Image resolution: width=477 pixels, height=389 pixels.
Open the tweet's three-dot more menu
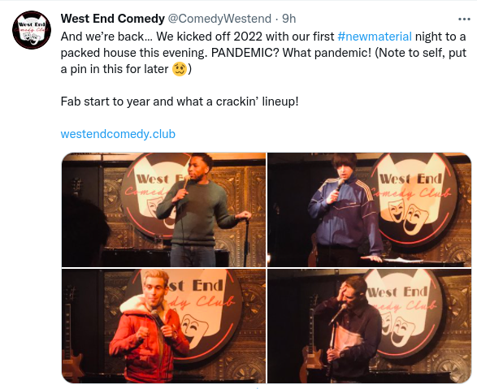tap(464, 19)
